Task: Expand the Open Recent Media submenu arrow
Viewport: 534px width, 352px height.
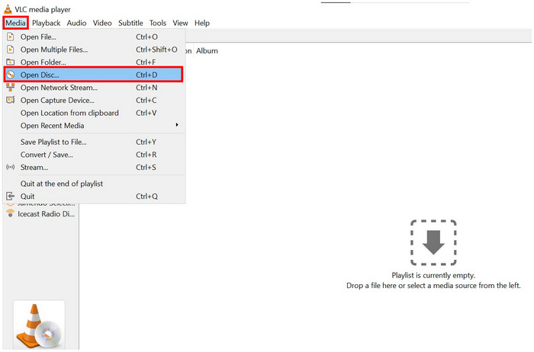Action: (177, 126)
